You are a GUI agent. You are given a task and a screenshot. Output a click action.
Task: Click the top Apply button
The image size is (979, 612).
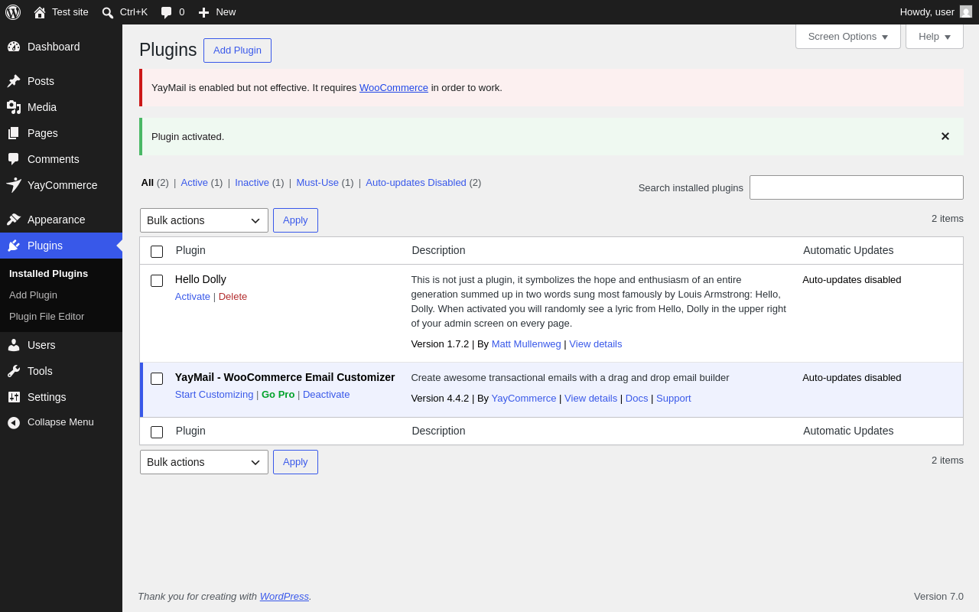[x=295, y=220]
